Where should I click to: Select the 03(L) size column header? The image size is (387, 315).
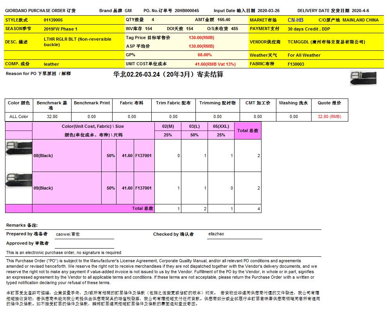tap(194, 126)
